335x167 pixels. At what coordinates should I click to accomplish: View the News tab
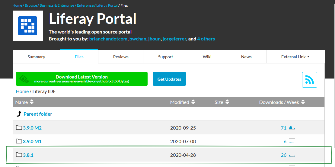[x=246, y=57]
